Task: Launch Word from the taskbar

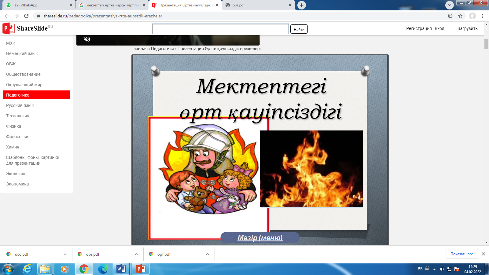Action: pyautogui.click(x=121, y=269)
